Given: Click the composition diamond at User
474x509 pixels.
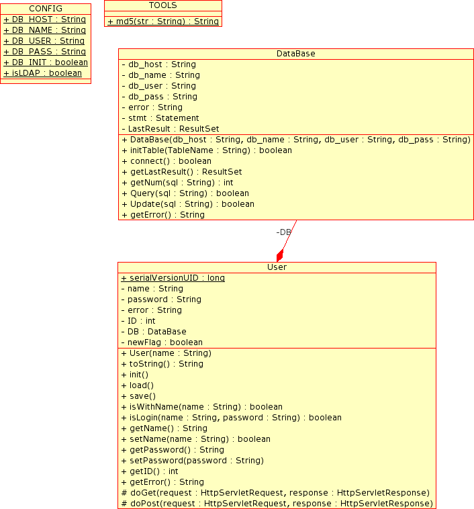Looking at the screenshot, I should click(x=279, y=255).
